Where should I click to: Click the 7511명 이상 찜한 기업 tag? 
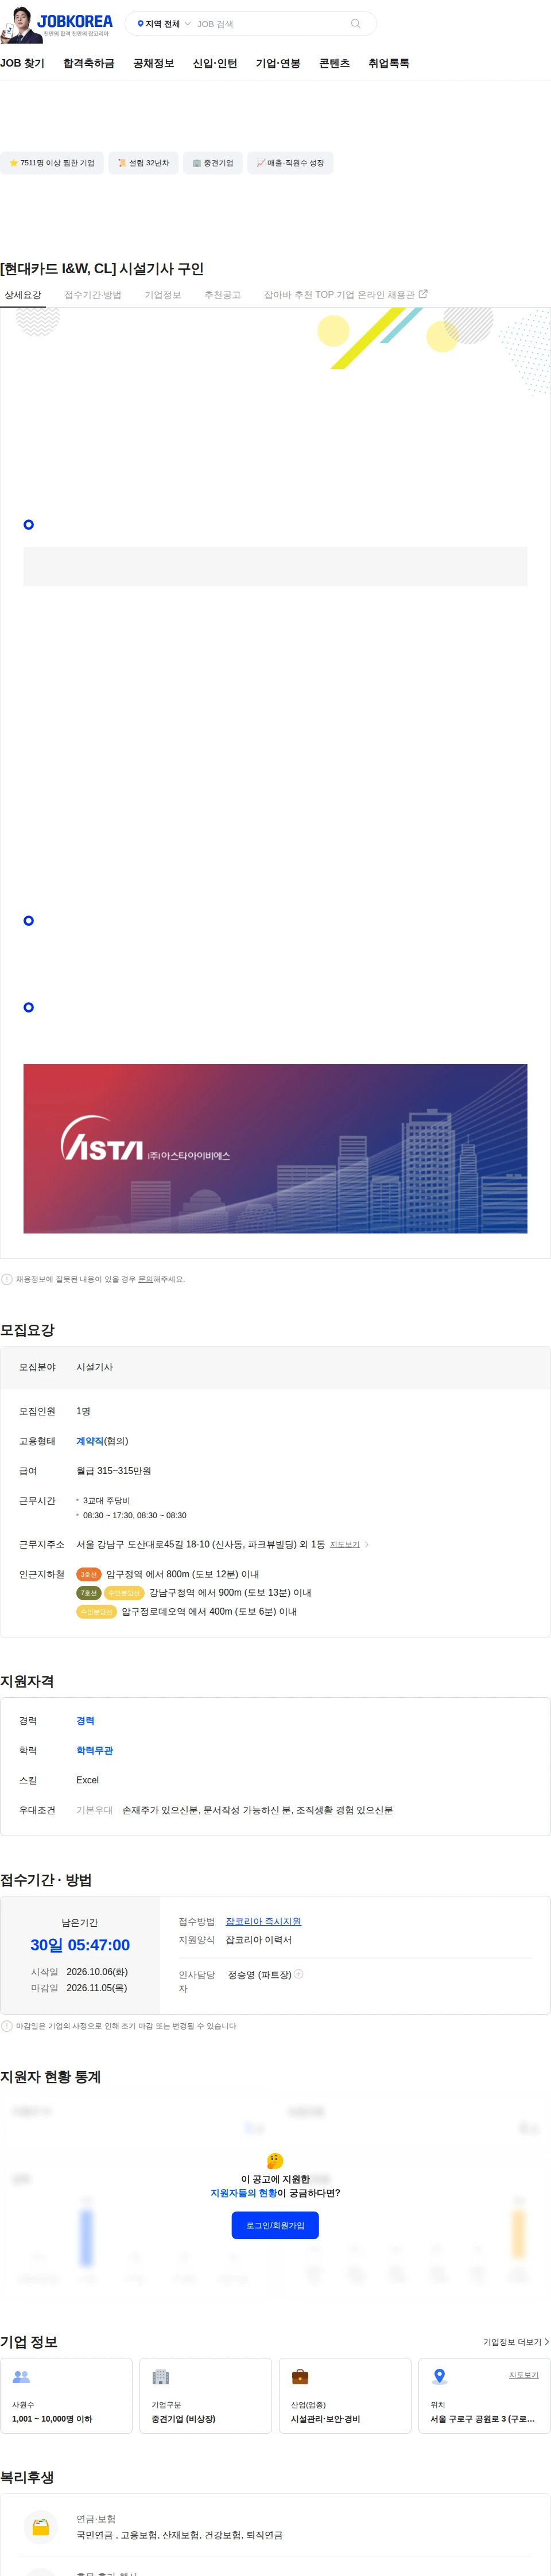(52, 163)
